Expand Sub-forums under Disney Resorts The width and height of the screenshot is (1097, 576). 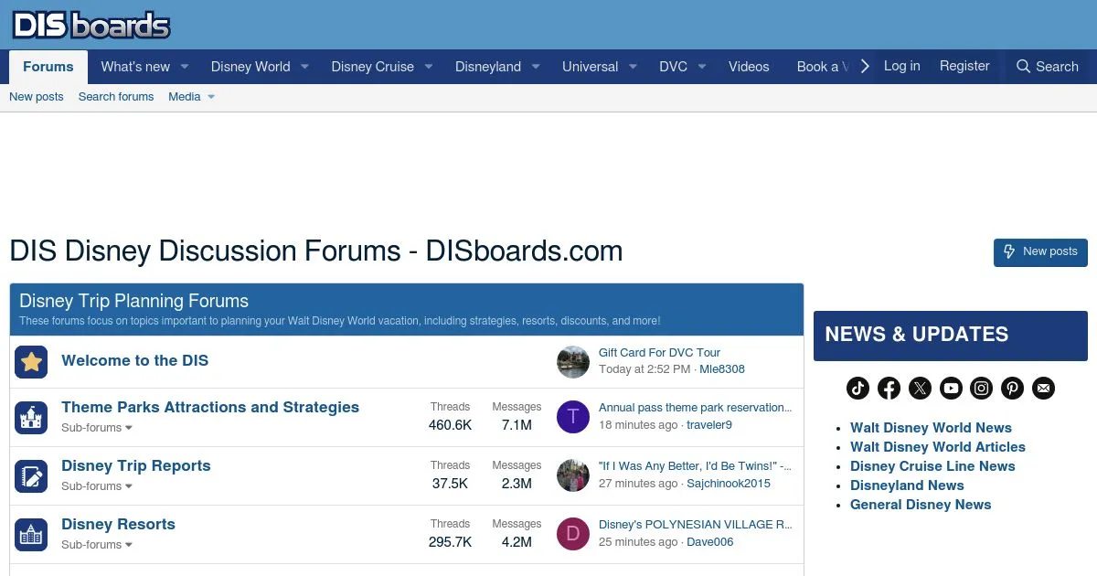pos(97,545)
